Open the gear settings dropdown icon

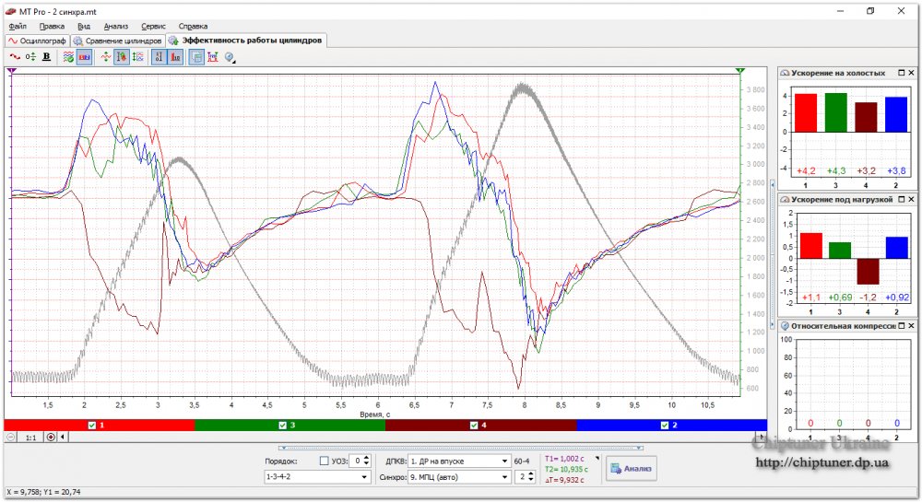pyautogui.click(x=230, y=57)
